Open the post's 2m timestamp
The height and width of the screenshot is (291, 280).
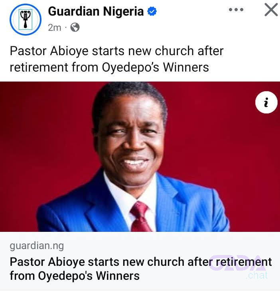54,28
